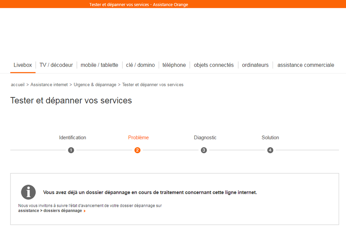
Task: Click the orange Assistance Orange title banner
Action: pos(138,4)
